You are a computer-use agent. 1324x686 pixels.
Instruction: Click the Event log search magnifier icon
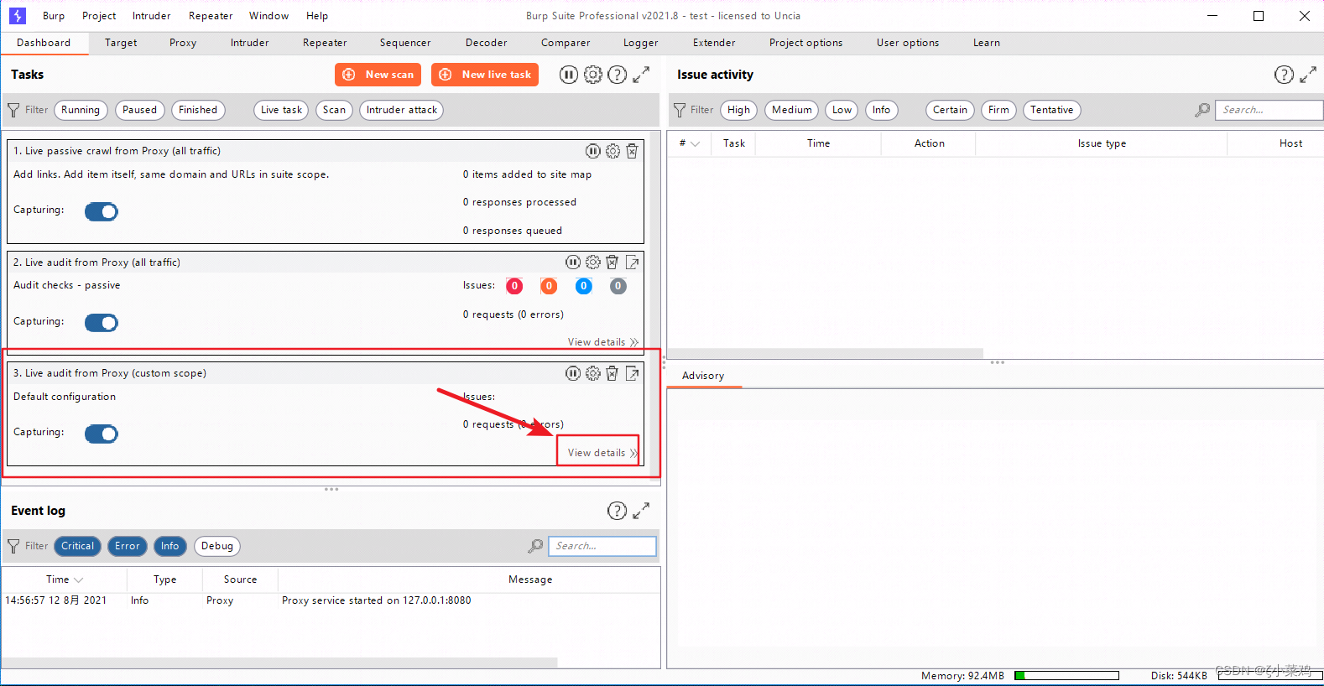click(x=535, y=546)
